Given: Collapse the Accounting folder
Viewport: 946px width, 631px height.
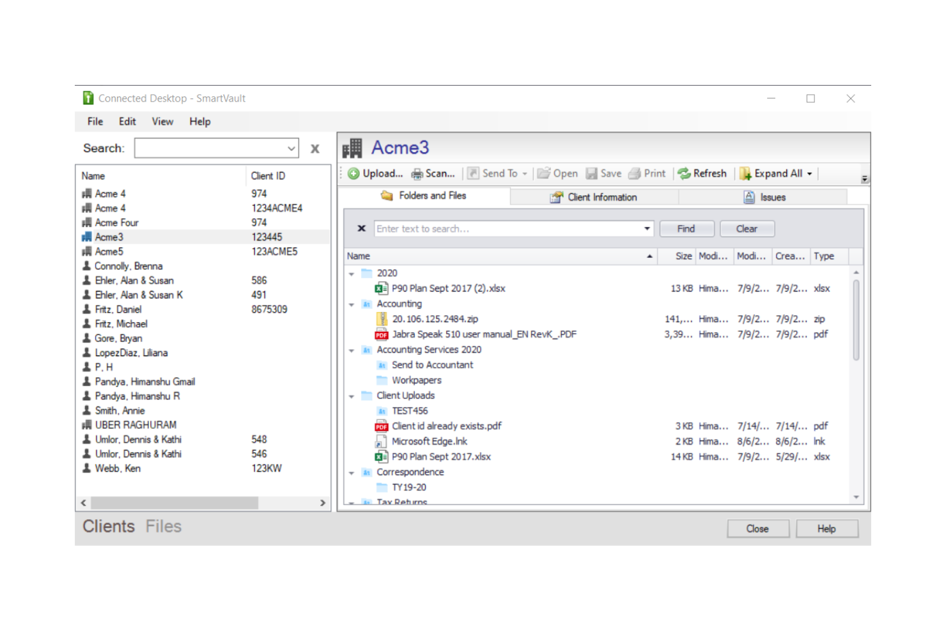Looking at the screenshot, I should (352, 304).
